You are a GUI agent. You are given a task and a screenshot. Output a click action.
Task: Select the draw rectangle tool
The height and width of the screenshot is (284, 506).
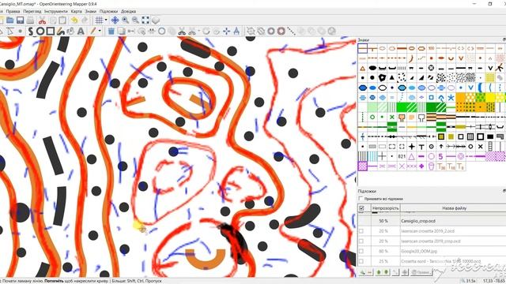click(x=51, y=32)
